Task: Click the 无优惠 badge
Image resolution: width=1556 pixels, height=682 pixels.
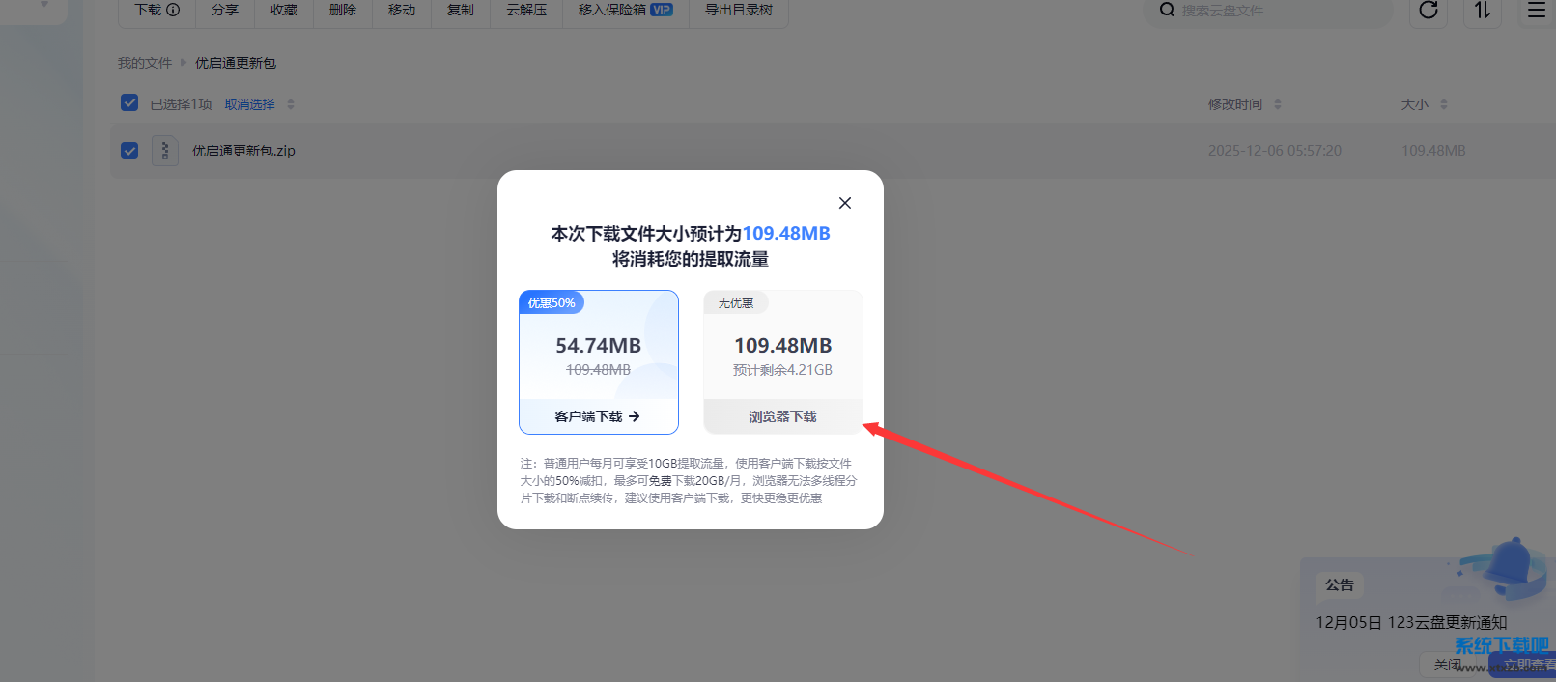Action: 736,302
